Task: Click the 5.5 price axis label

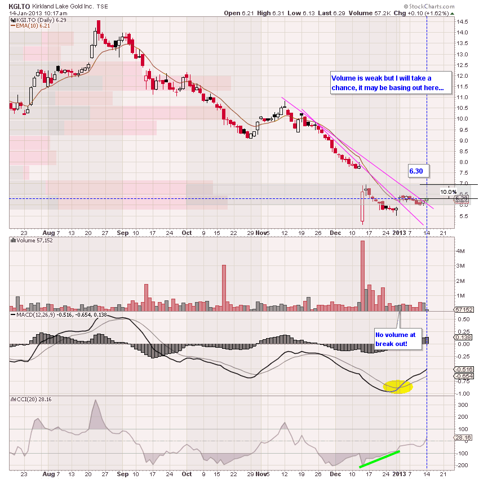Action: [x=463, y=216]
